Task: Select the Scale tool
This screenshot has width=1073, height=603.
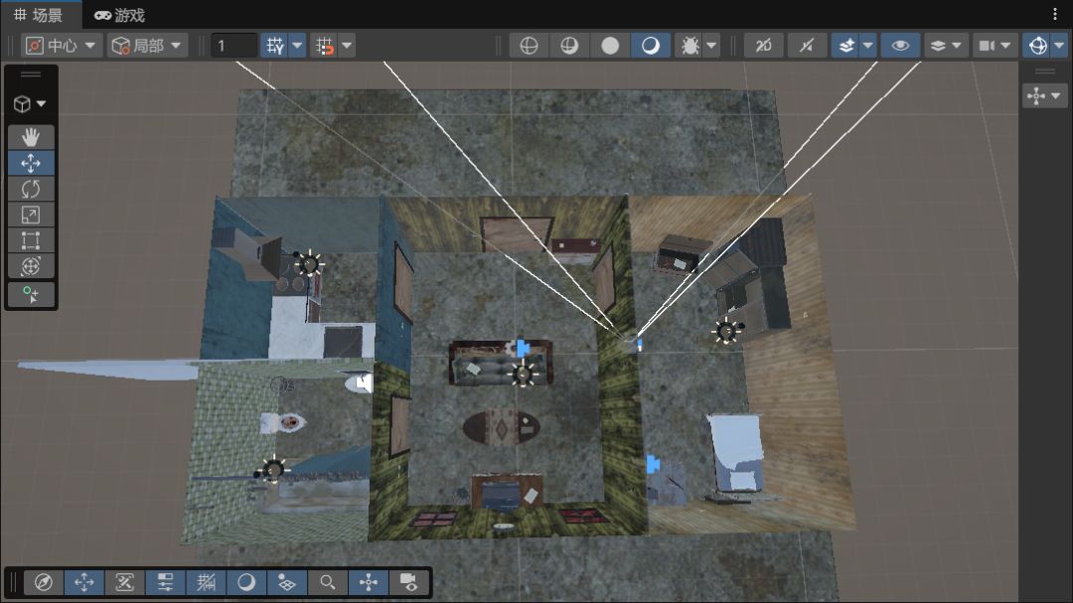Action: coord(31,215)
